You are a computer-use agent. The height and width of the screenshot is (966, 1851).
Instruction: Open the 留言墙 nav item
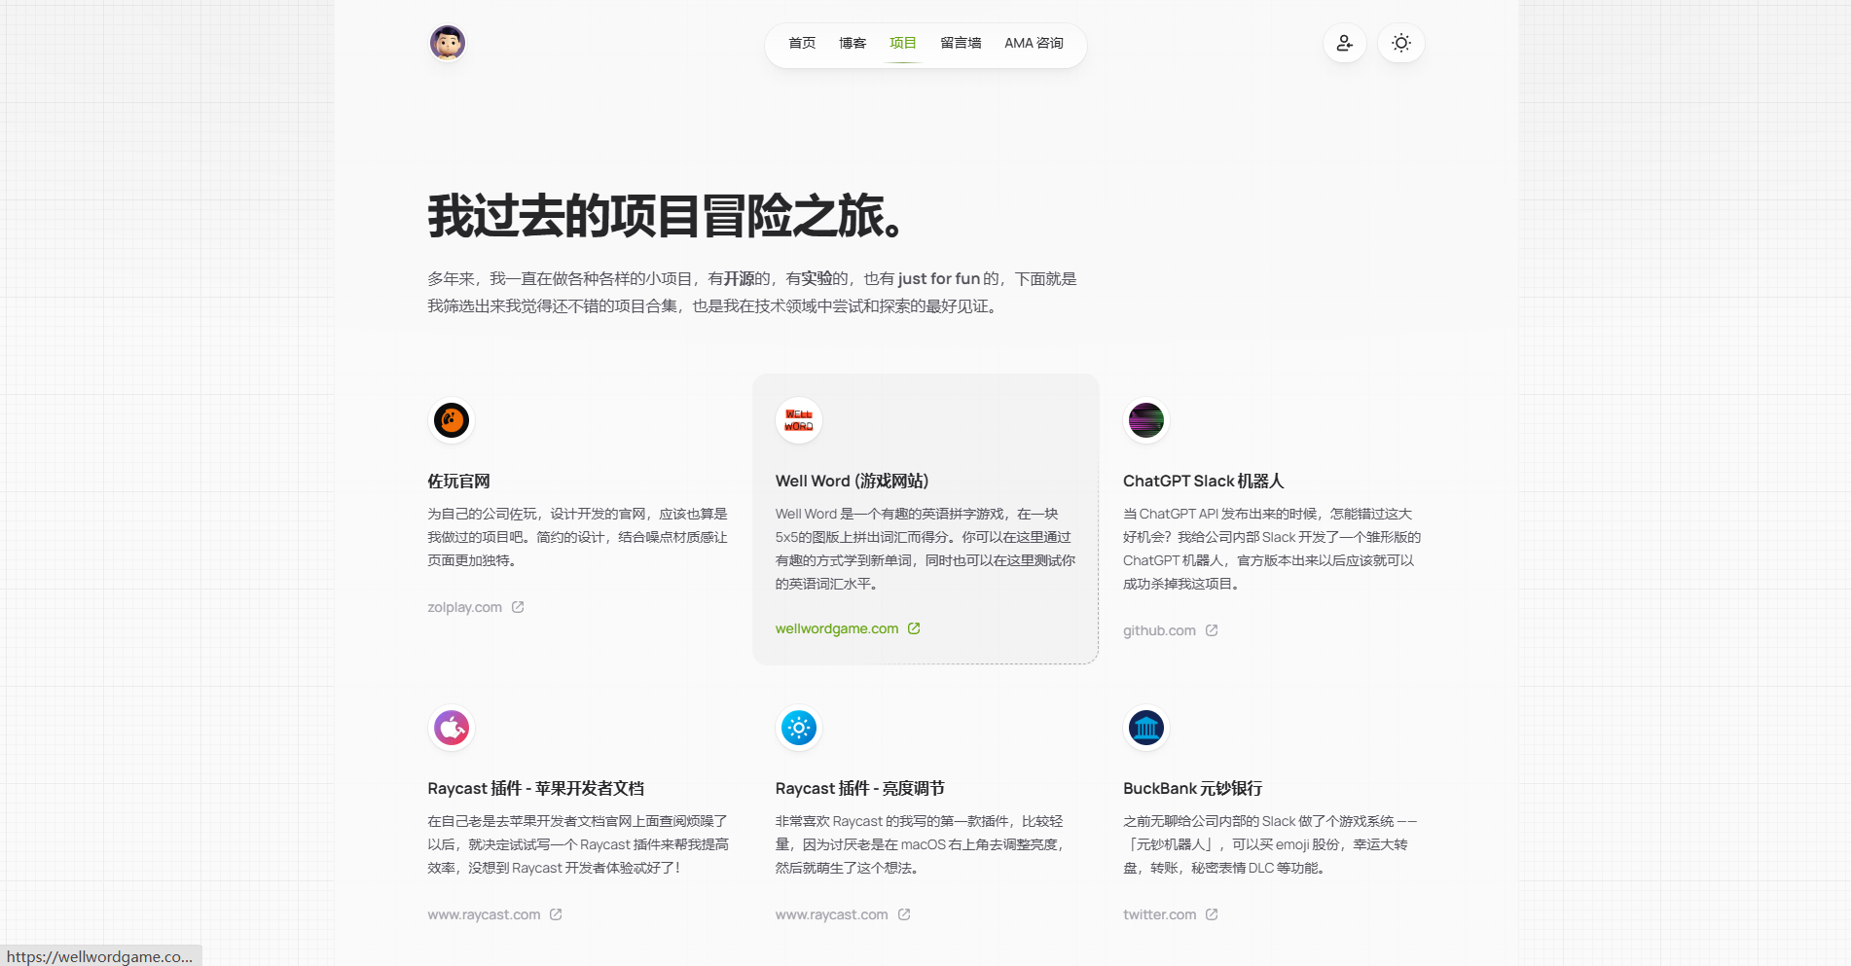point(961,43)
